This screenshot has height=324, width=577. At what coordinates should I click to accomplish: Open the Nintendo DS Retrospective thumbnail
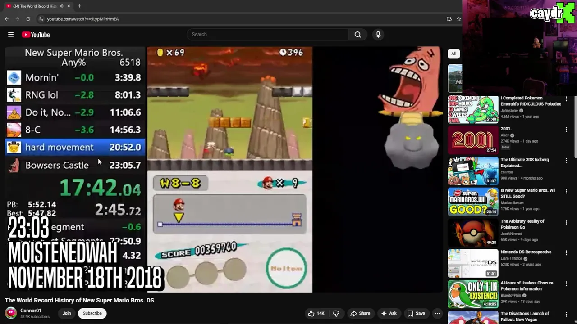coord(473,263)
